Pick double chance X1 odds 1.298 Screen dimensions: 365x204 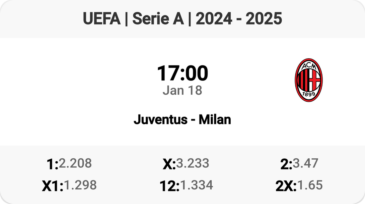(80, 185)
